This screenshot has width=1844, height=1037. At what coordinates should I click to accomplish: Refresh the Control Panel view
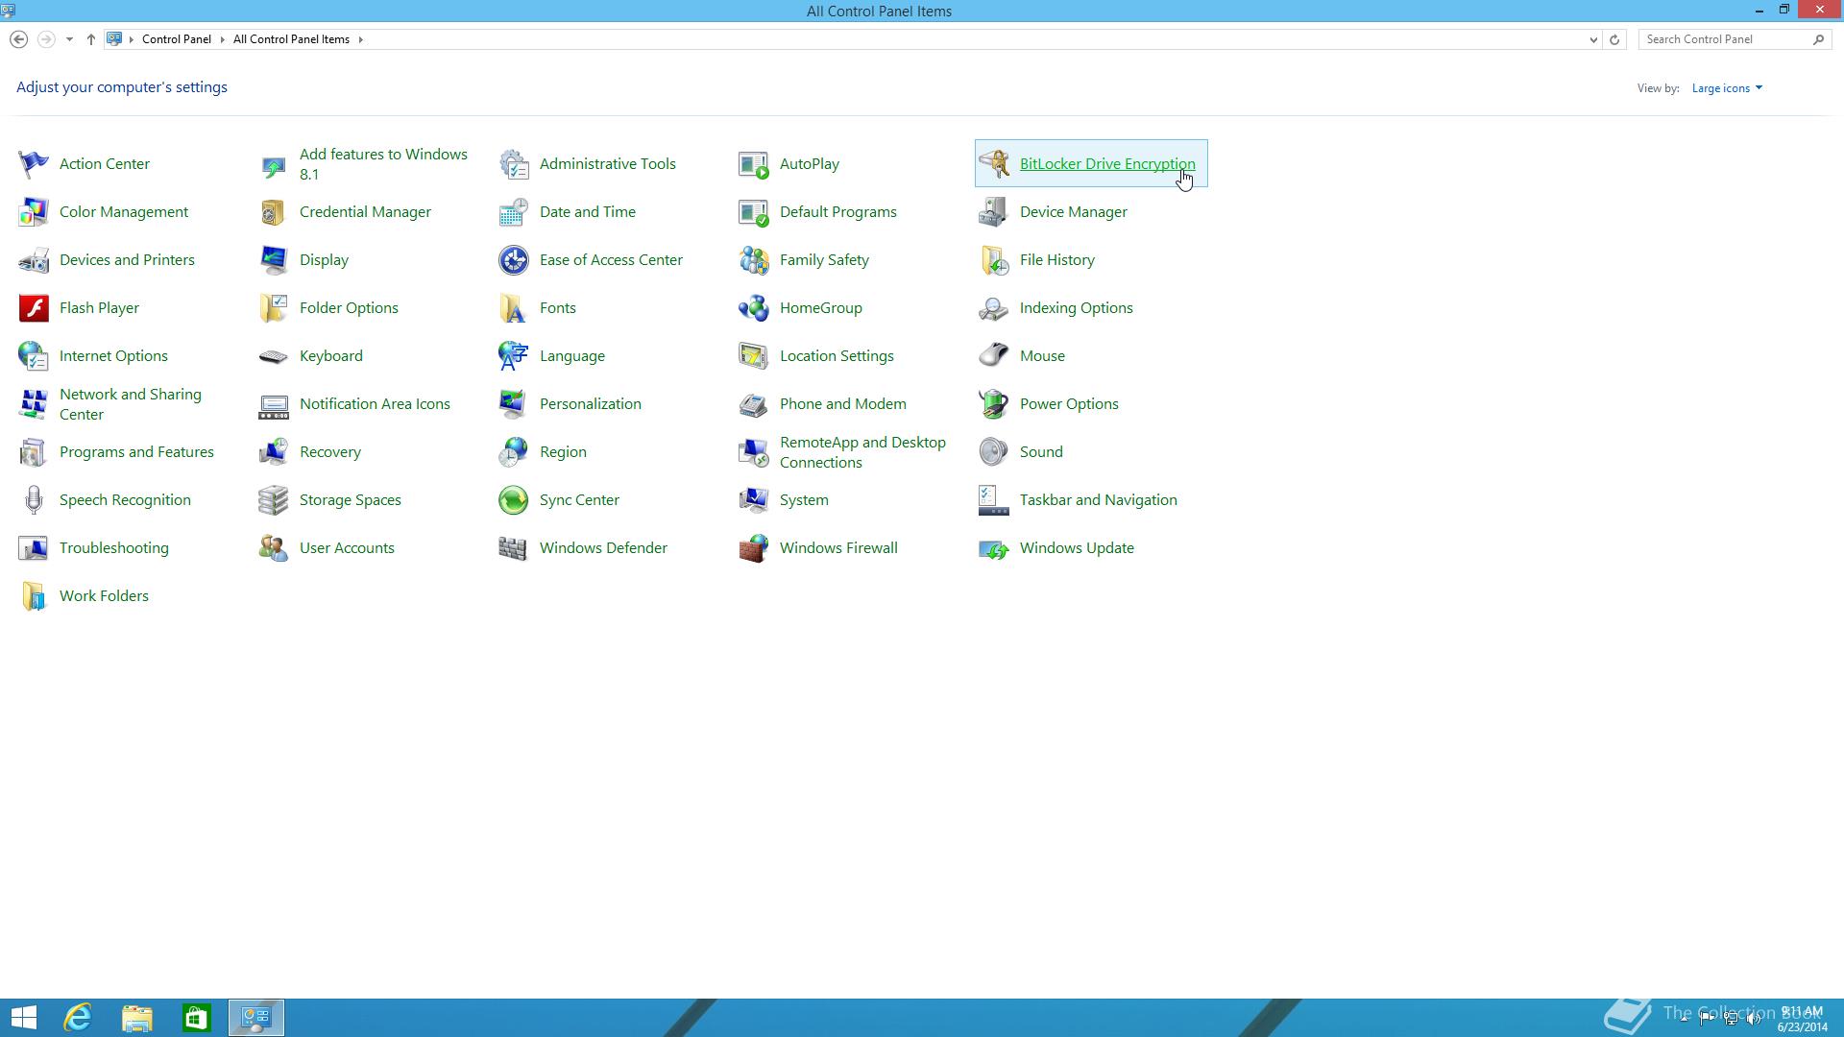1614,39
